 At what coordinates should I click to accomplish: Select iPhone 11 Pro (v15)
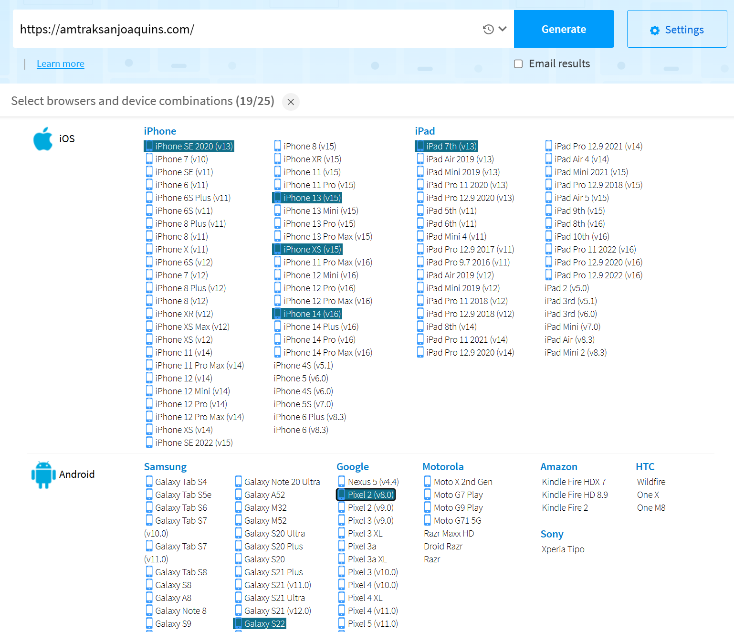[x=315, y=185]
